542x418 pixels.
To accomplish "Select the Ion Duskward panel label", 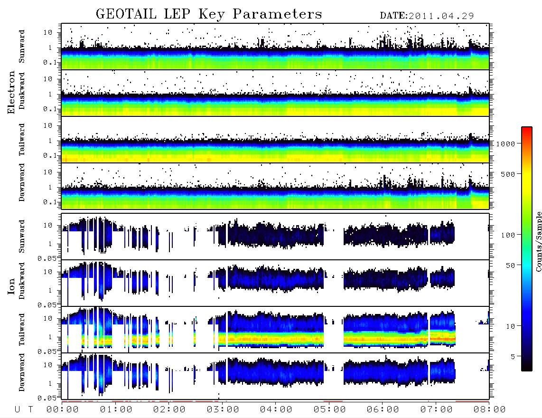I will pyautogui.click(x=22, y=281).
